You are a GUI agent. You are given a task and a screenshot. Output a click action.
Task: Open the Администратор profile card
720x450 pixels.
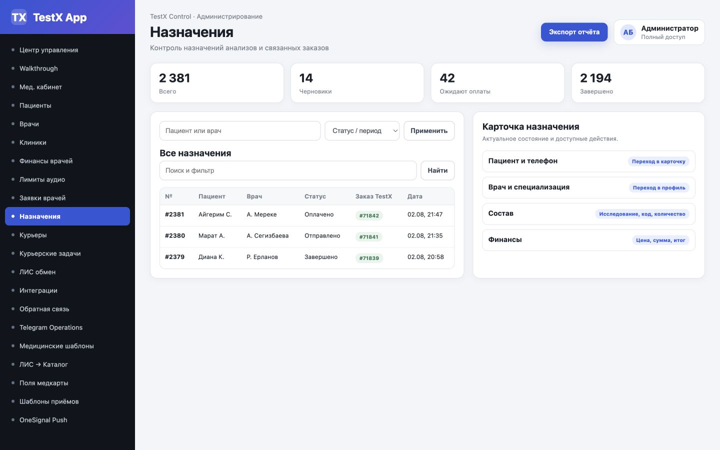659,32
